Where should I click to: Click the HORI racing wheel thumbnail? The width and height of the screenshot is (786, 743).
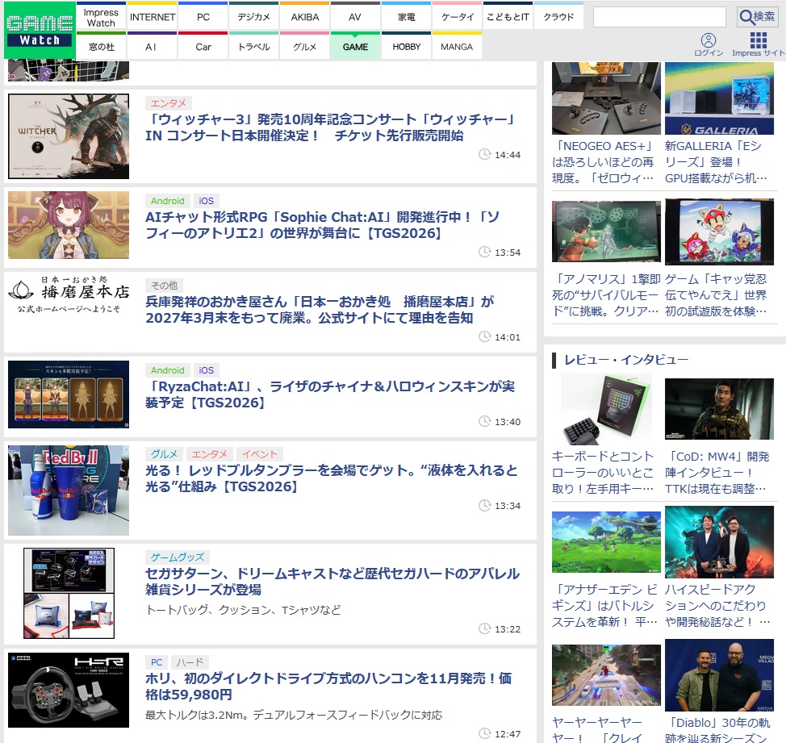(69, 690)
